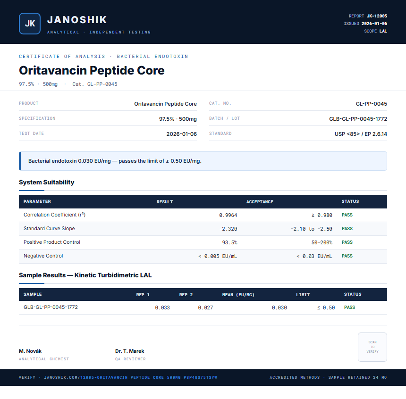Open the janoshik.com verification link in footer

tap(130, 377)
